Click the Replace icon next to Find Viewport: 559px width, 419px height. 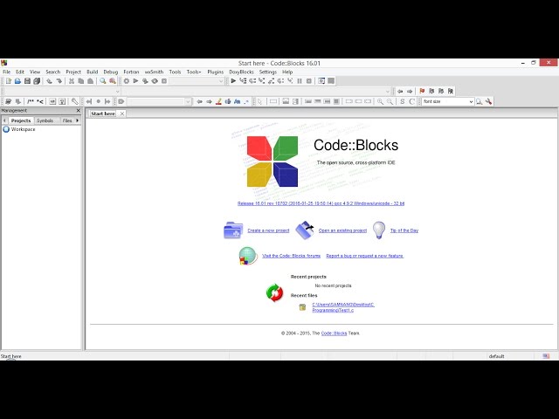coord(113,81)
